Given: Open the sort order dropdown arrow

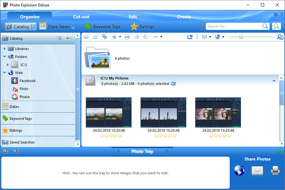Looking at the screenshot, I should [x=210, y=37].
